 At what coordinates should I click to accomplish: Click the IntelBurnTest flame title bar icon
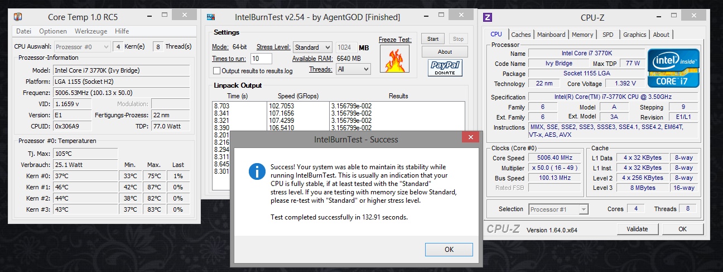[x=211, y=17]
